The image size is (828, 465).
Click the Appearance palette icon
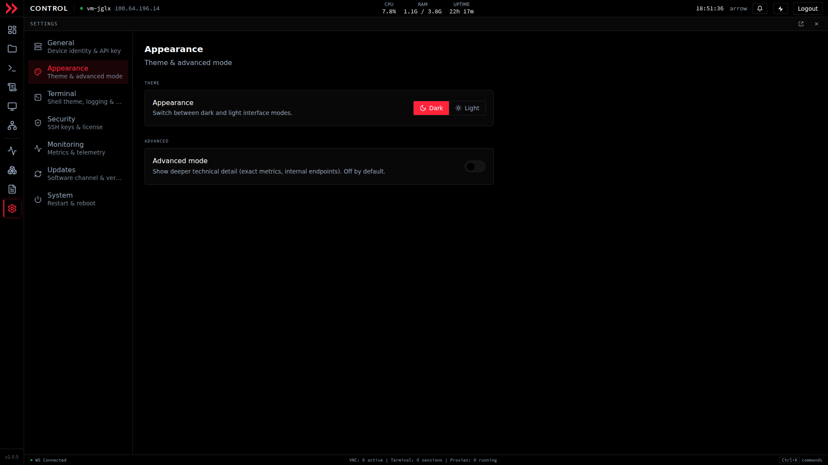[x=38, y=72]
